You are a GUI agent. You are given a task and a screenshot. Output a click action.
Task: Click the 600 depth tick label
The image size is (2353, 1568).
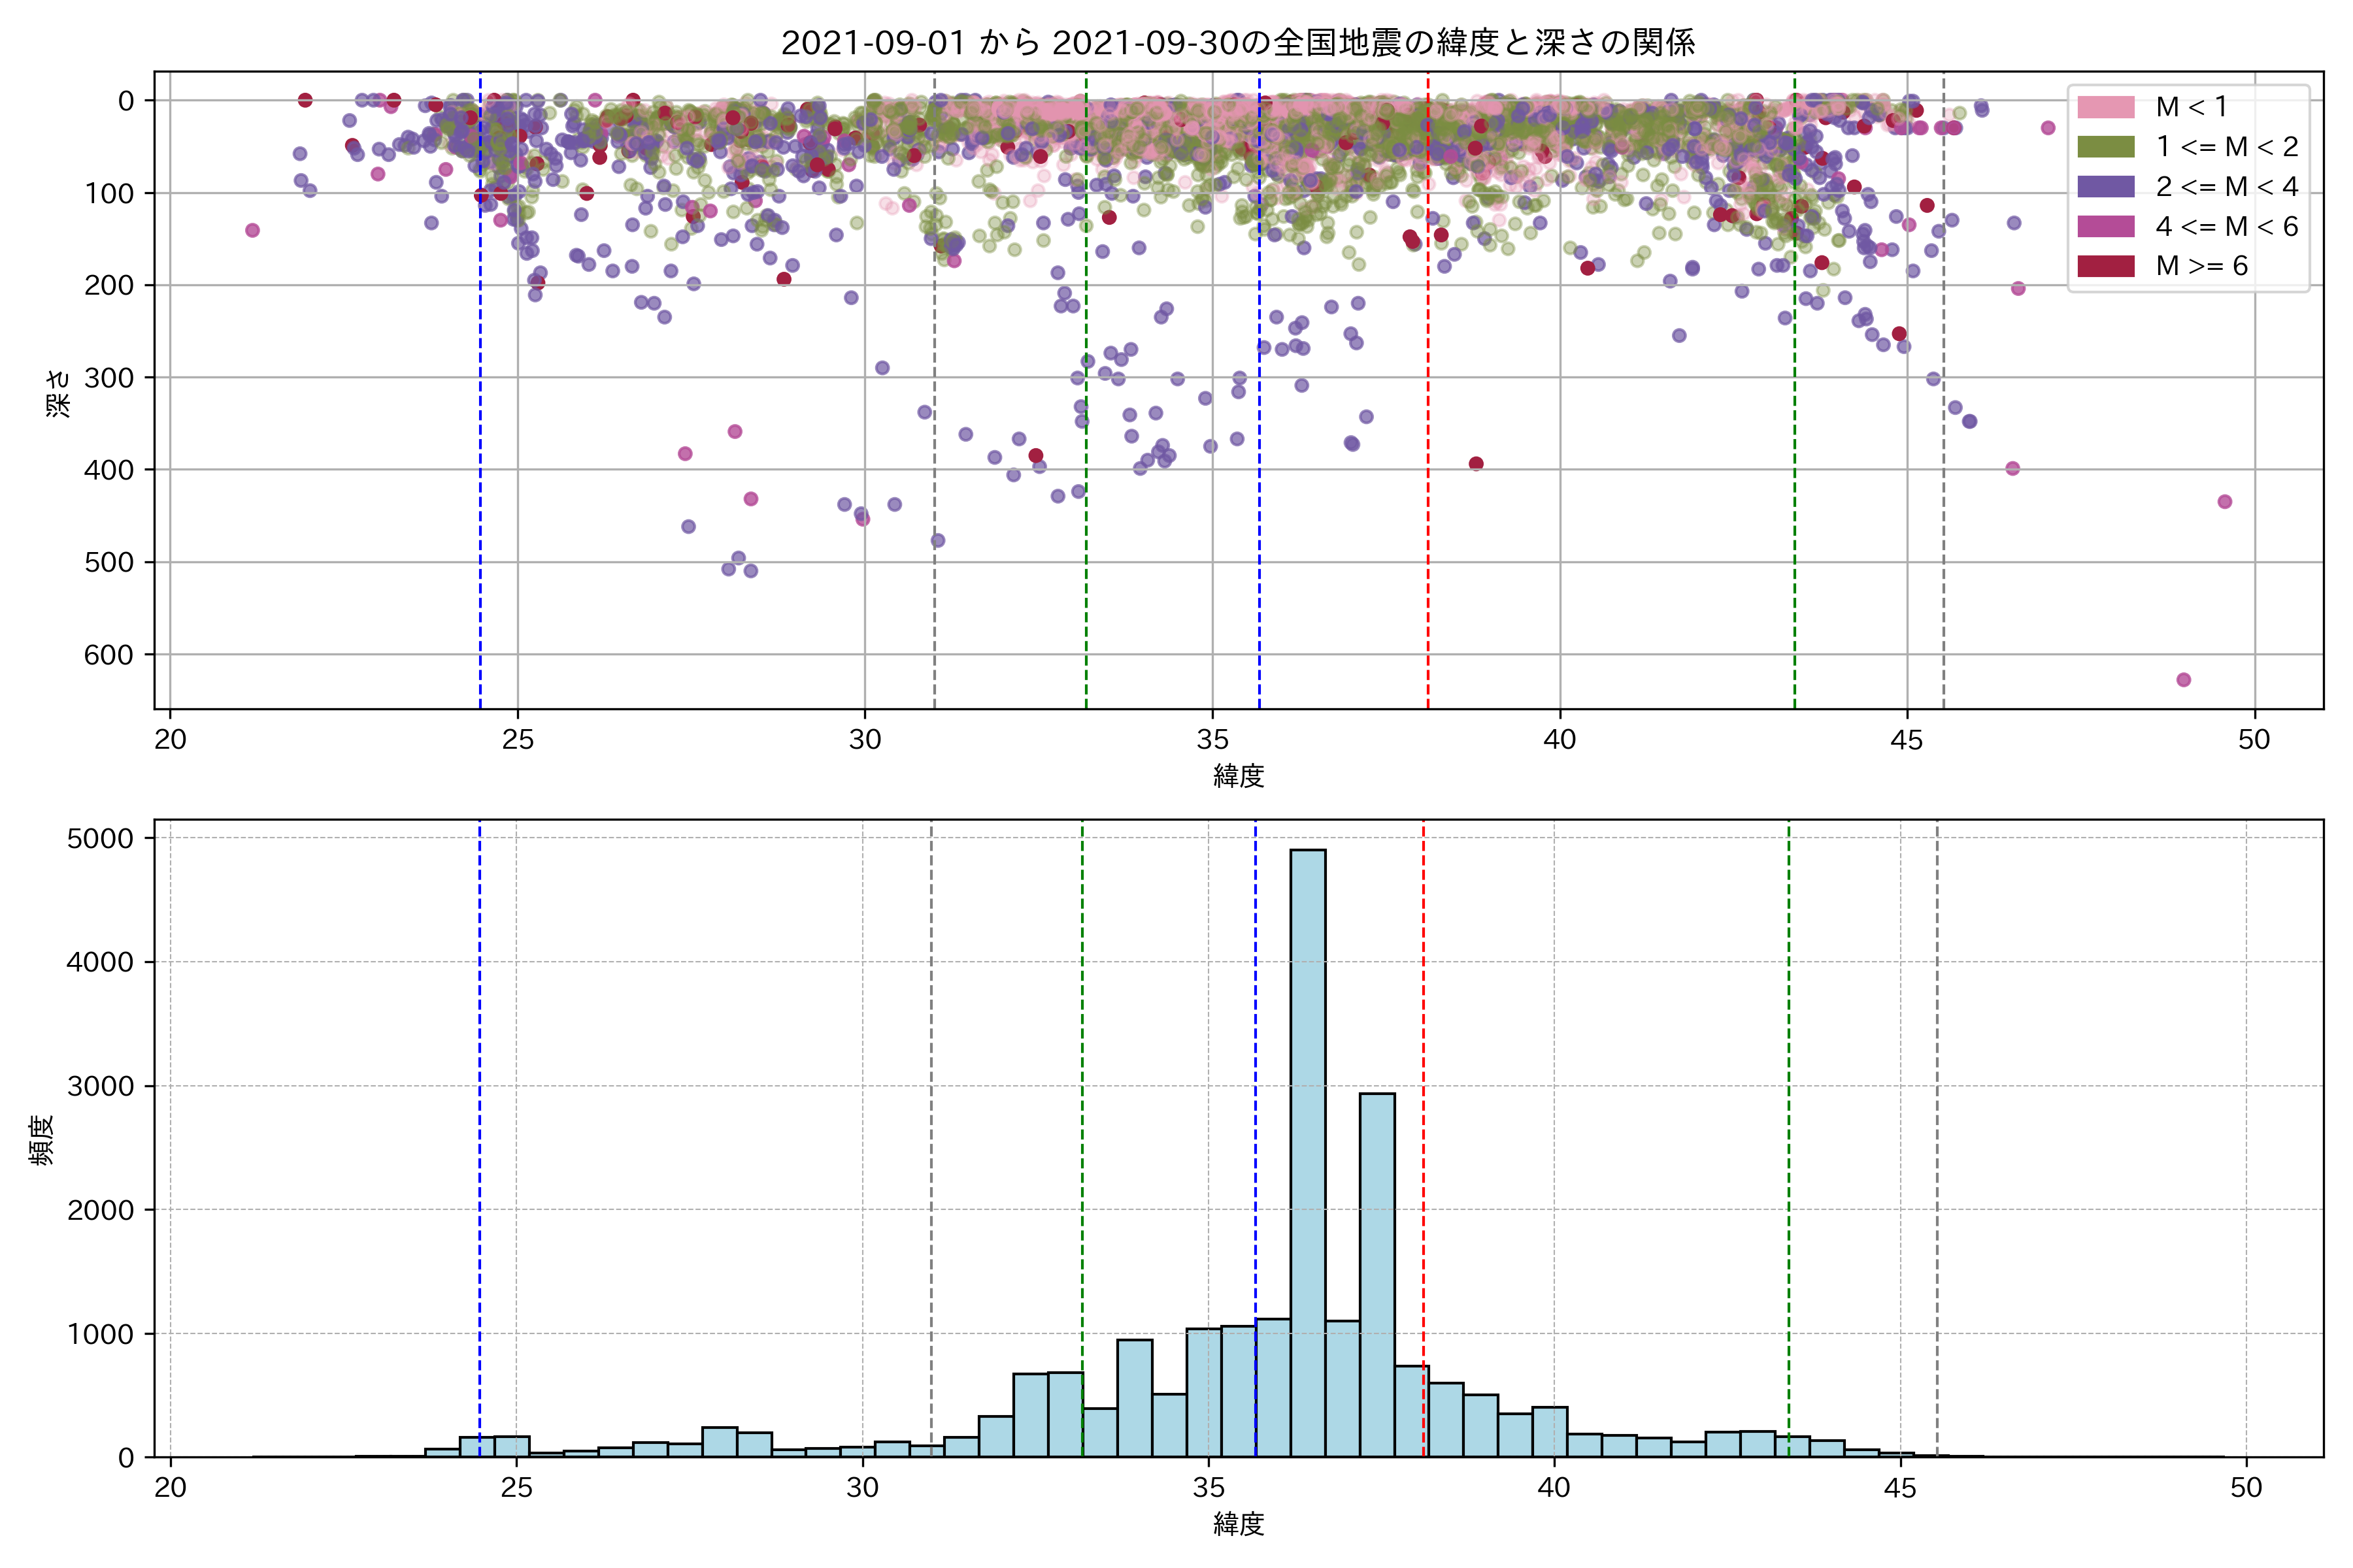tap(108, 655)
